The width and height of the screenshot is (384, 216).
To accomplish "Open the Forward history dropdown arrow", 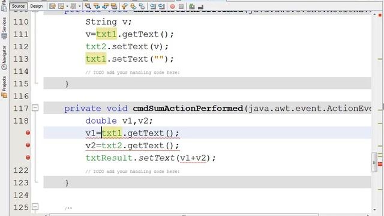I will (80, 7).
